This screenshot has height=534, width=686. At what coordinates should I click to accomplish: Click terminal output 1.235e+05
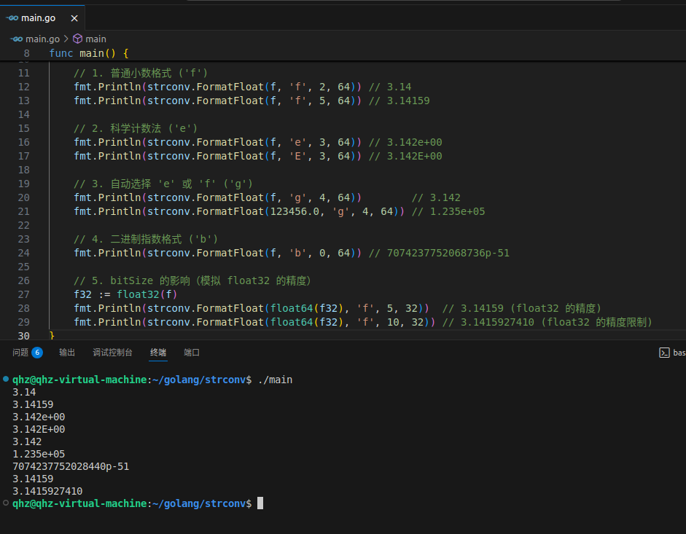39,454
